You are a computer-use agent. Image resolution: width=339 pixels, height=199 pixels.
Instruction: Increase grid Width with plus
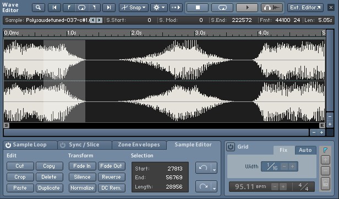click(293, 167)
